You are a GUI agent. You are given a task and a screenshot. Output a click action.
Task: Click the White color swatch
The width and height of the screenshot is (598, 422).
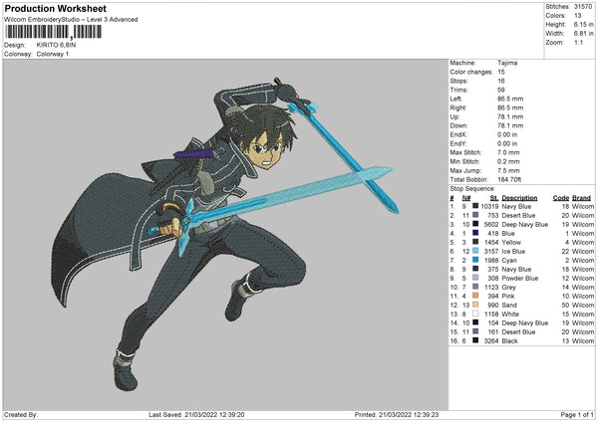click(x=475, y=314)
